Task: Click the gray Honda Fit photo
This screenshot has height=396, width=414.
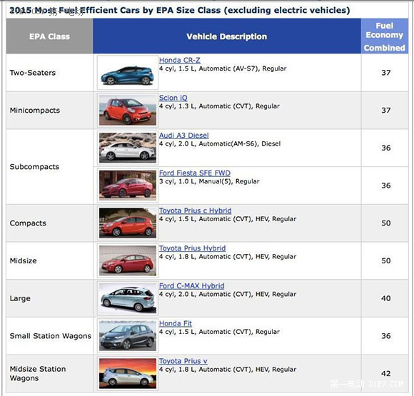Action: tap(128, 336)
